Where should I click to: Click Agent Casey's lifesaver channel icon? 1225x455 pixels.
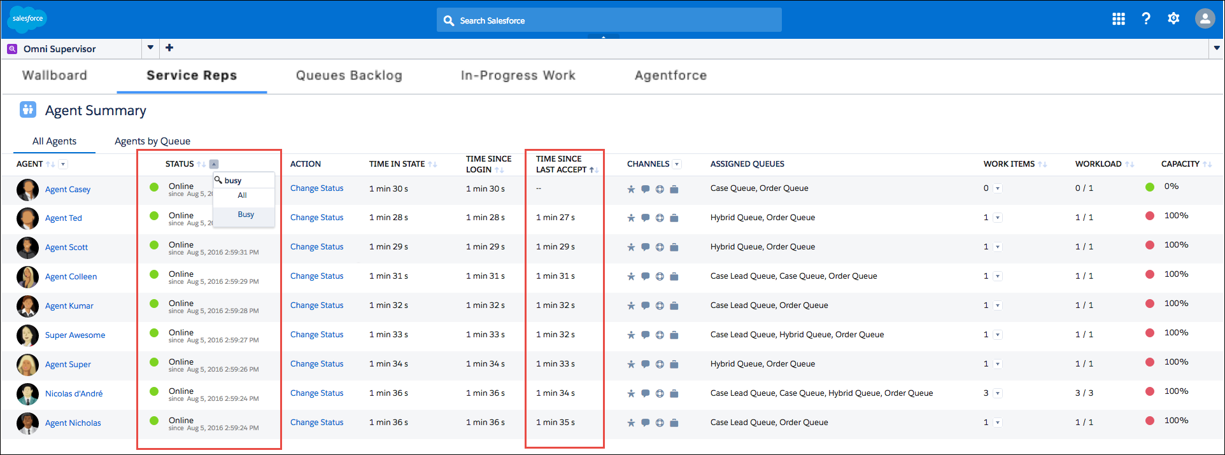point(660,189)
